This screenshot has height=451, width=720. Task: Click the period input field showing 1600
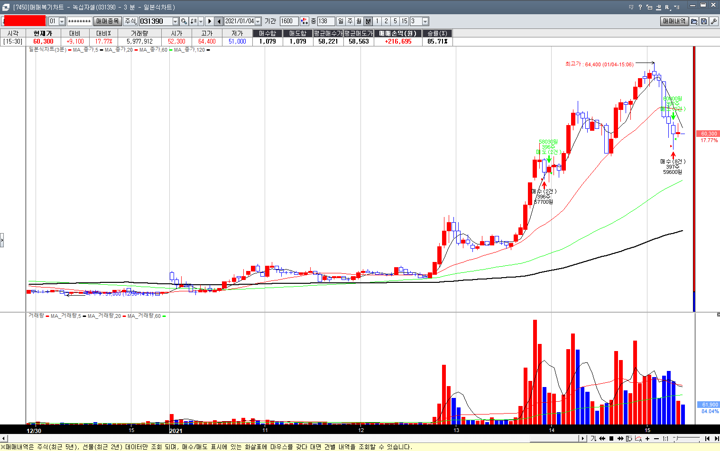coord(289,21)
